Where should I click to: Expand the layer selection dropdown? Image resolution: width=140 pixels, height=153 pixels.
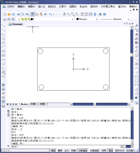point(72,19)
